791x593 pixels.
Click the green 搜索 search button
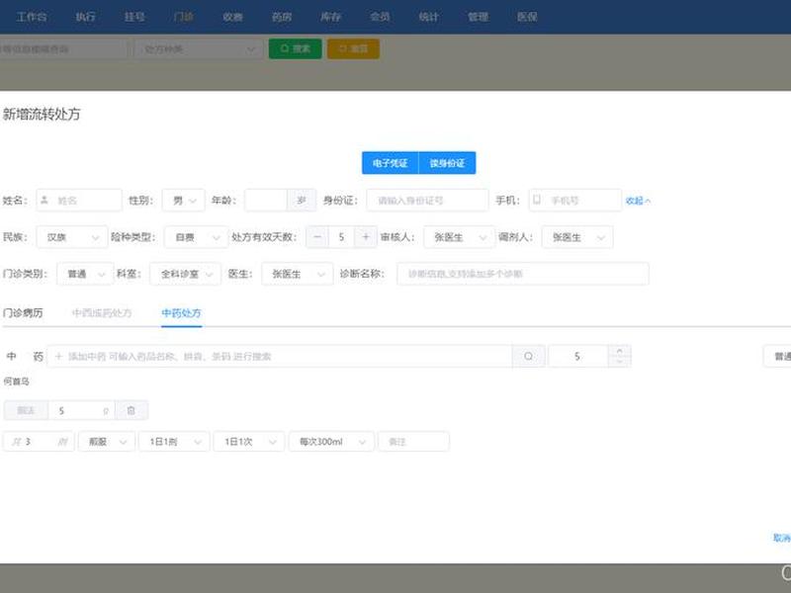pyautogui.click(x=295, y=48)
